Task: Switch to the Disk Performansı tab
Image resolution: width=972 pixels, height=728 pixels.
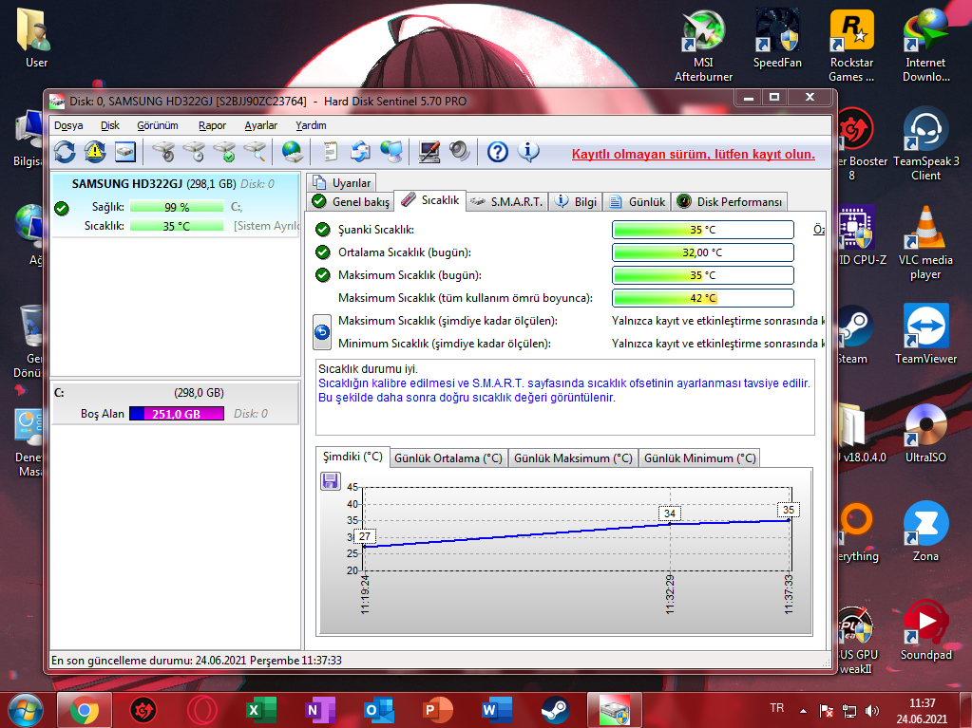Action: [730, 202]
